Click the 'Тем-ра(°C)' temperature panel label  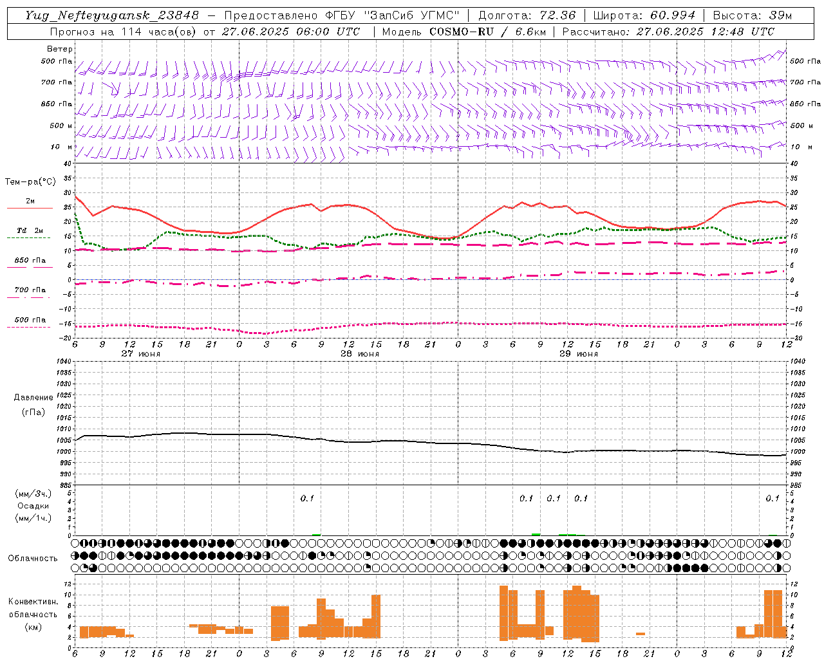coord(30,182)
